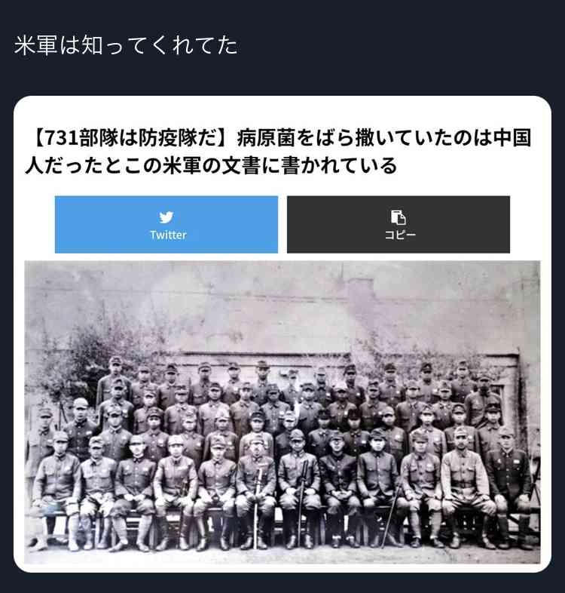Tap the tree at photo's left side
The image size is (565, 593).
coord(75,363)
